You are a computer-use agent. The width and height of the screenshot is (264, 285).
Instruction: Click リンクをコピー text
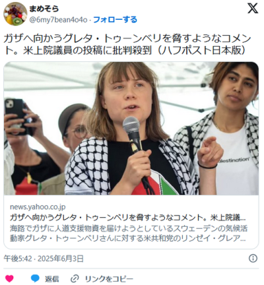tap(109, 279)
